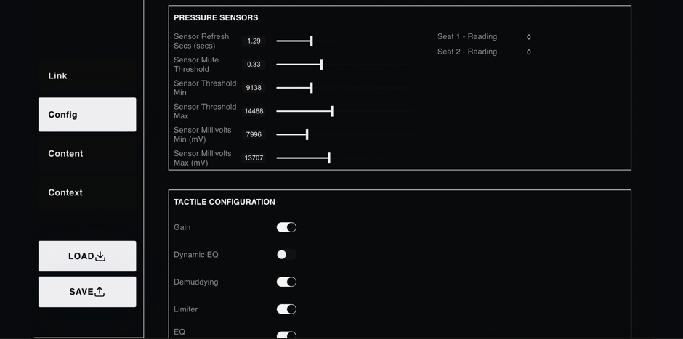This screenshot has width=683, height=339.
Task: Open the Link tab in the sidebar
Action: [x=87, y=75]
